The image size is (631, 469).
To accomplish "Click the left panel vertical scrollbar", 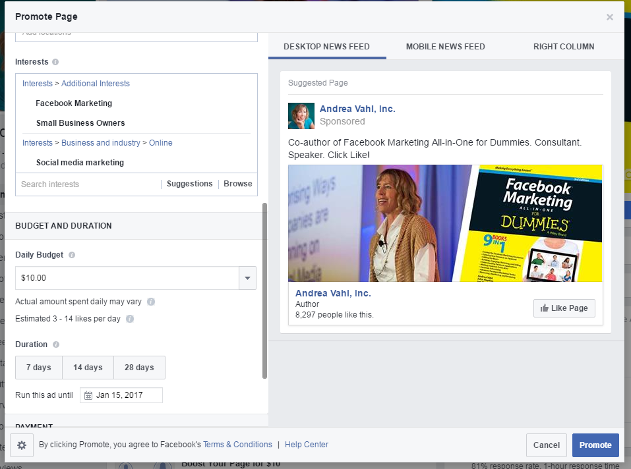I will (x=265, y=290).
